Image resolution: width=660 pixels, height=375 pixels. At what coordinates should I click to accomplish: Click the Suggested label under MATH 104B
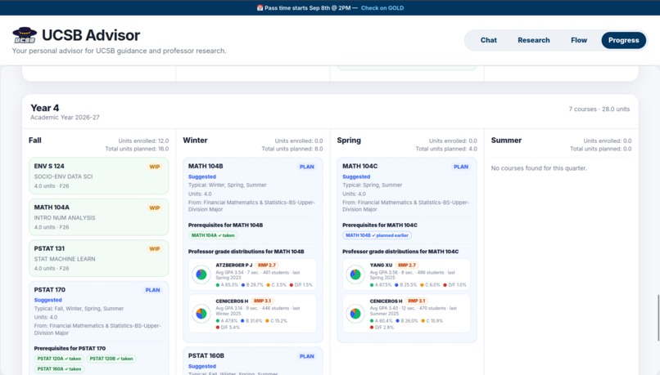pyautogui.click(x=202, y=176)
